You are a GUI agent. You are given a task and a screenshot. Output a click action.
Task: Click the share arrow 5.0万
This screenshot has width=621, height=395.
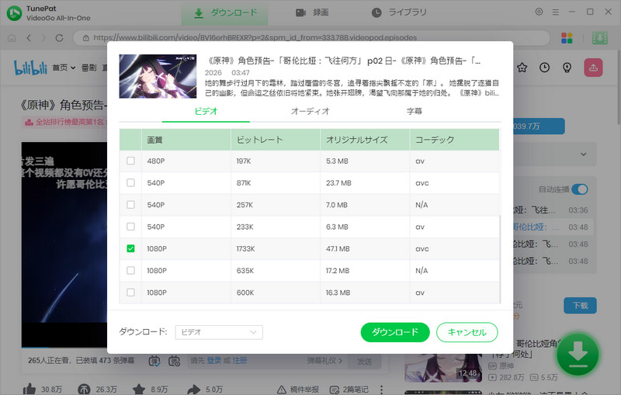pos(193,390)
